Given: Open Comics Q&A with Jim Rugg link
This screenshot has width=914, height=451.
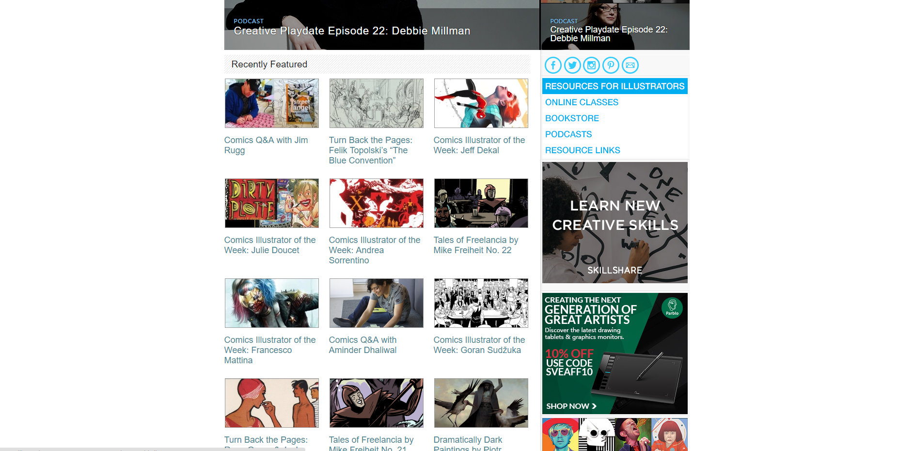Looking at the screenshot, I should click(x=266, y=145).
